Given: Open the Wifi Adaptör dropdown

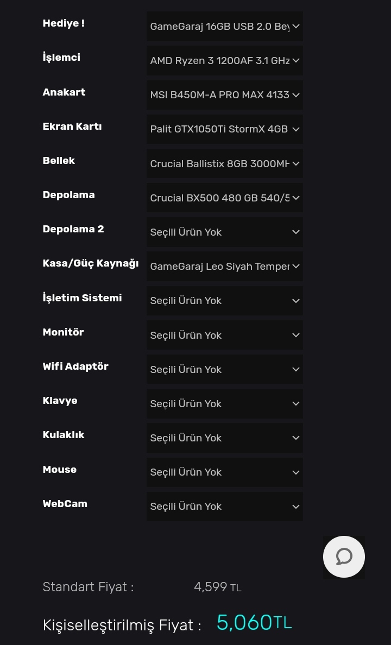Looking at the screenshot, I should 224,369.
